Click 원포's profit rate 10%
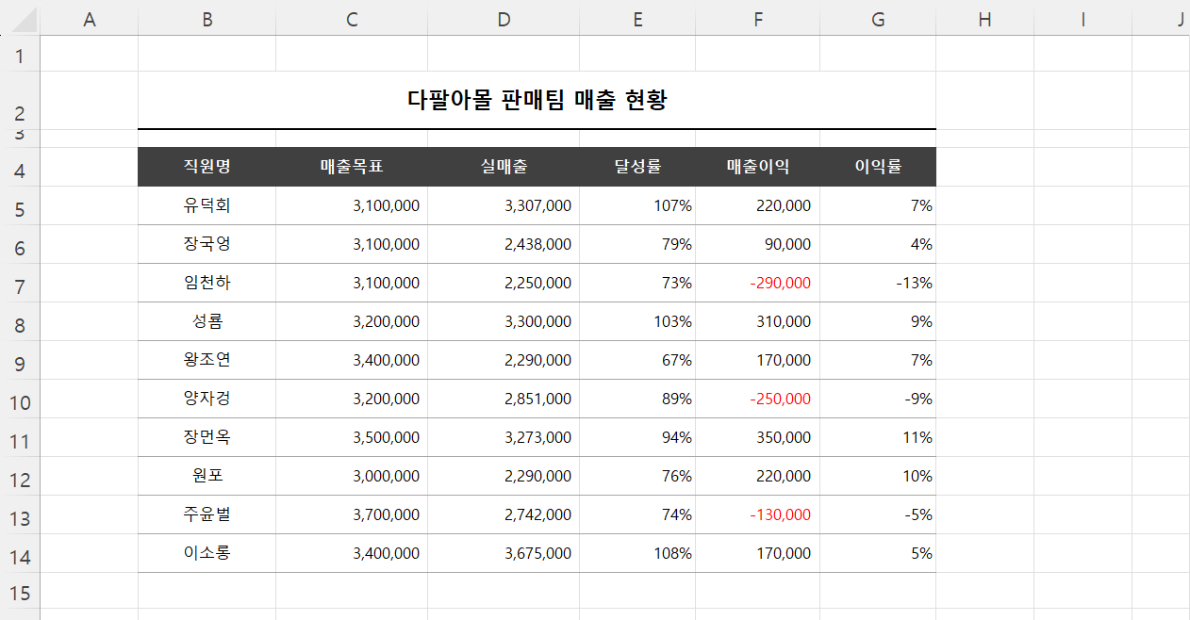The width and height of the screenshot is (1190, 620). tap(917, 476)
